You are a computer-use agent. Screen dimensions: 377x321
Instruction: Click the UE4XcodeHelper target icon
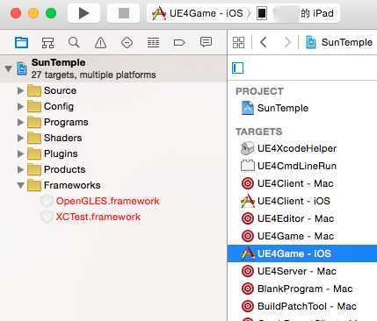point(248,148)
